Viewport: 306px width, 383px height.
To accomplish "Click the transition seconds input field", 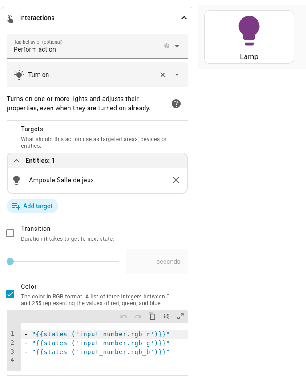I will (157, 262).
